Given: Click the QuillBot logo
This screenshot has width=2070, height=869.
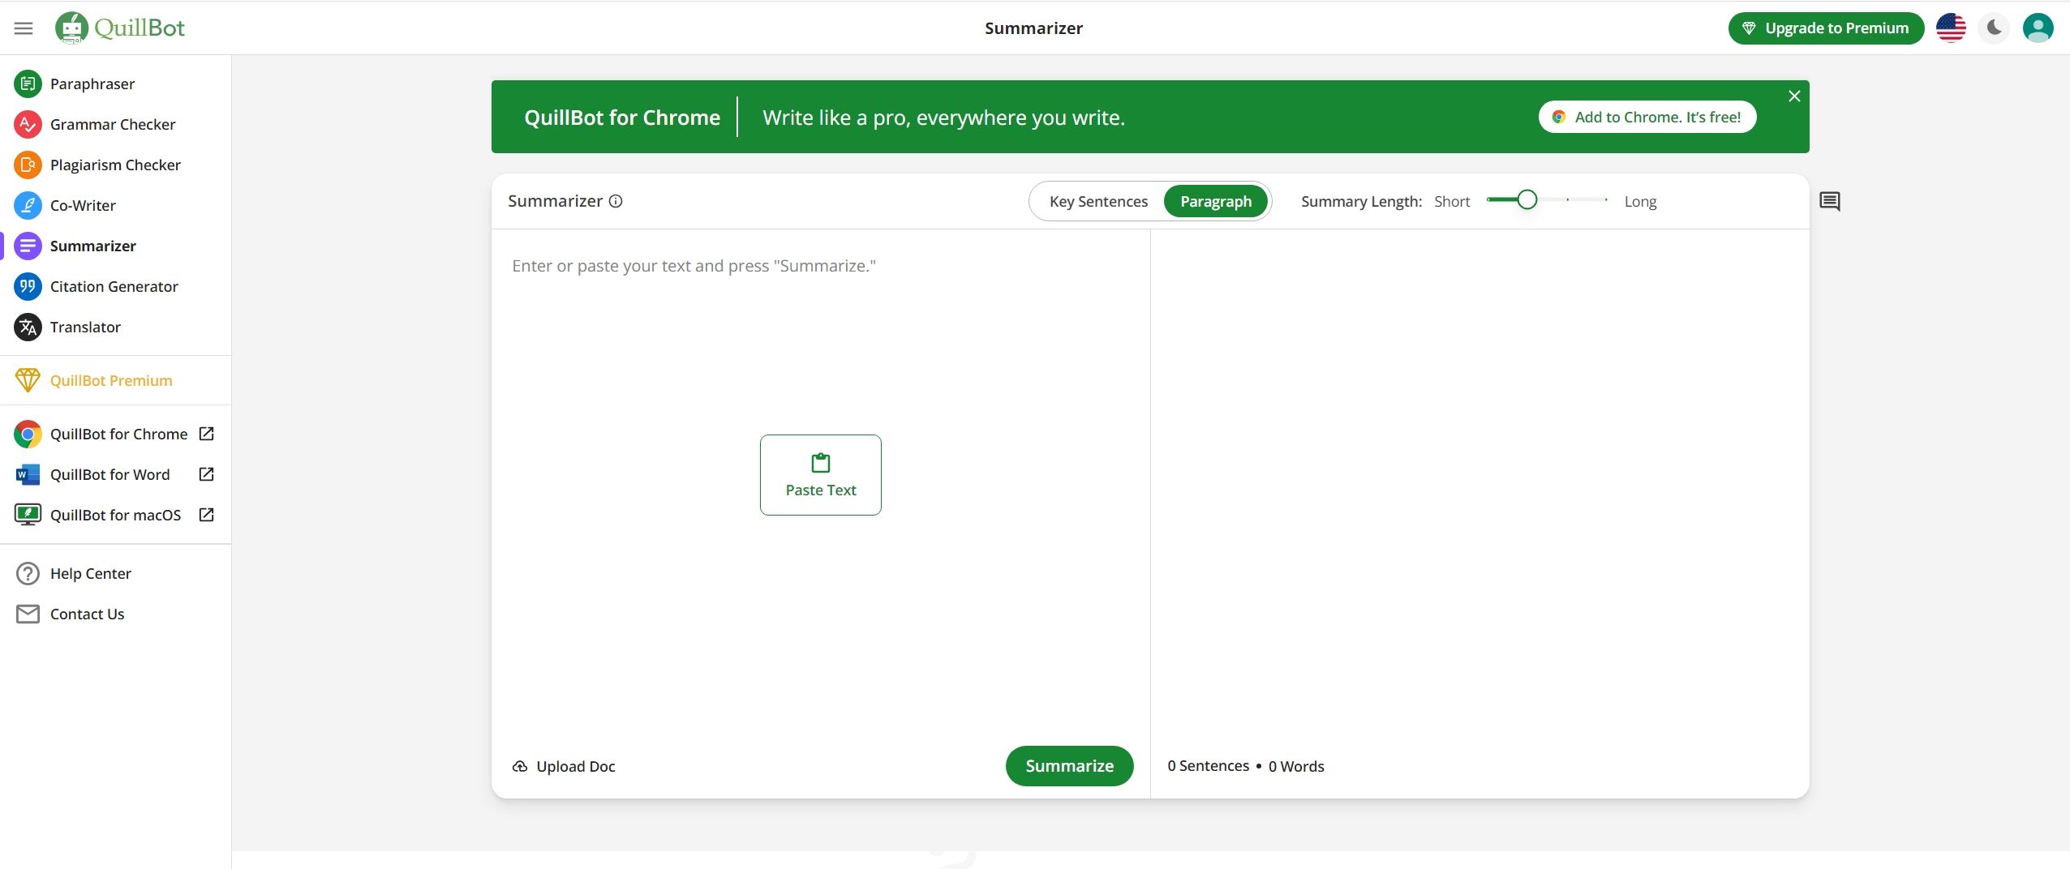Looking at the screenshot, I should coord(120,28).
